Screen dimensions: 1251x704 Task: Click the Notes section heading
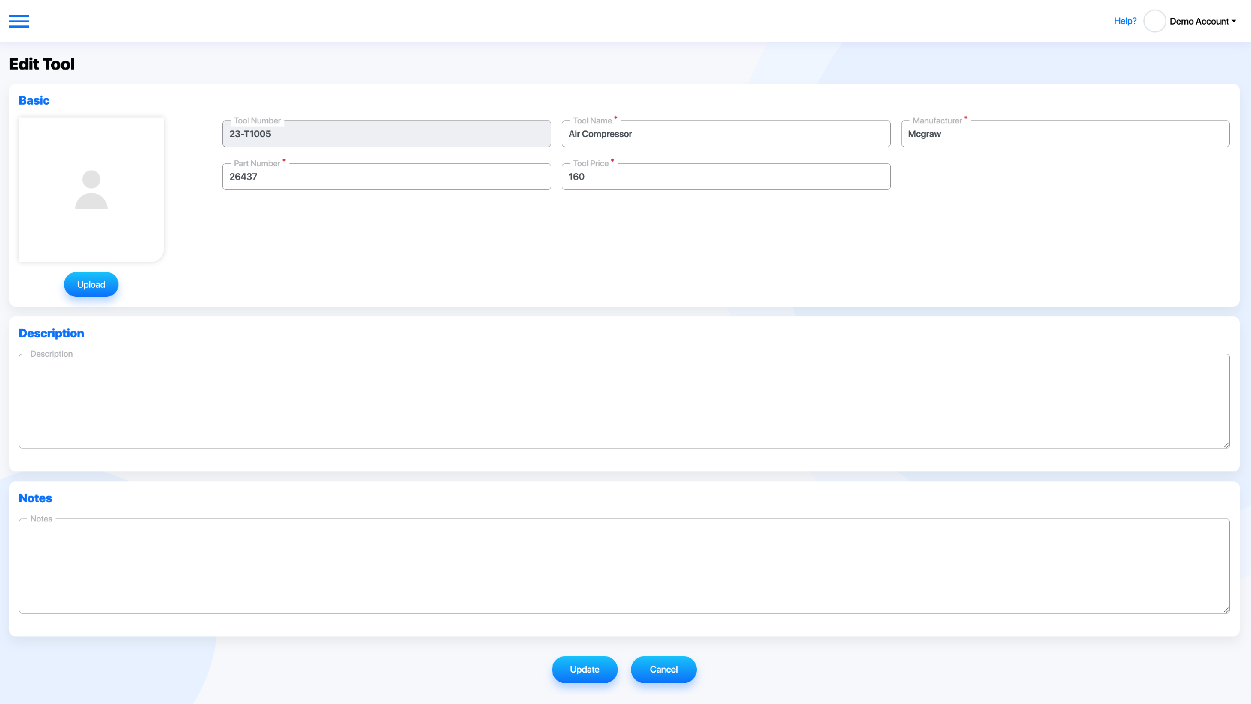(35, 498)
